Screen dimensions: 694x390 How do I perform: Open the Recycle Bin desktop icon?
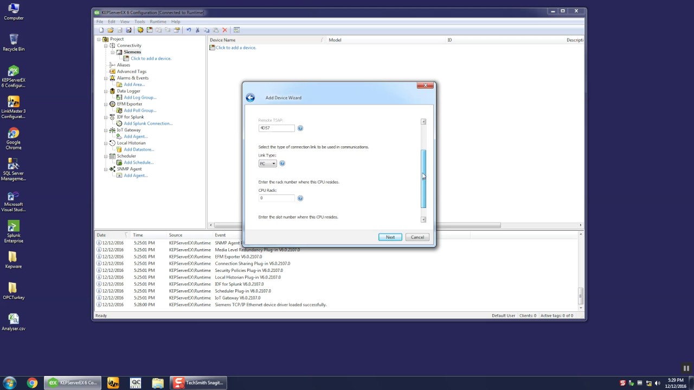14,42
